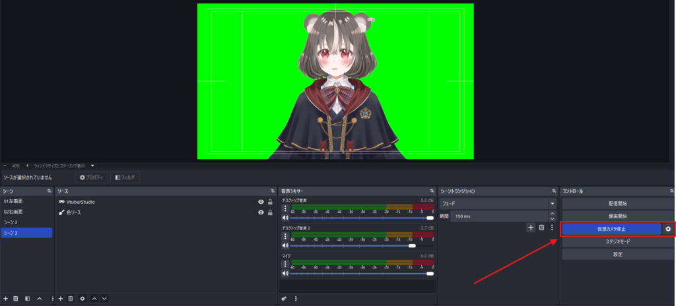Move source up in ソース panel
This screenshot has width=676, height=306.
pyautogui.click(x=94, y=298)
